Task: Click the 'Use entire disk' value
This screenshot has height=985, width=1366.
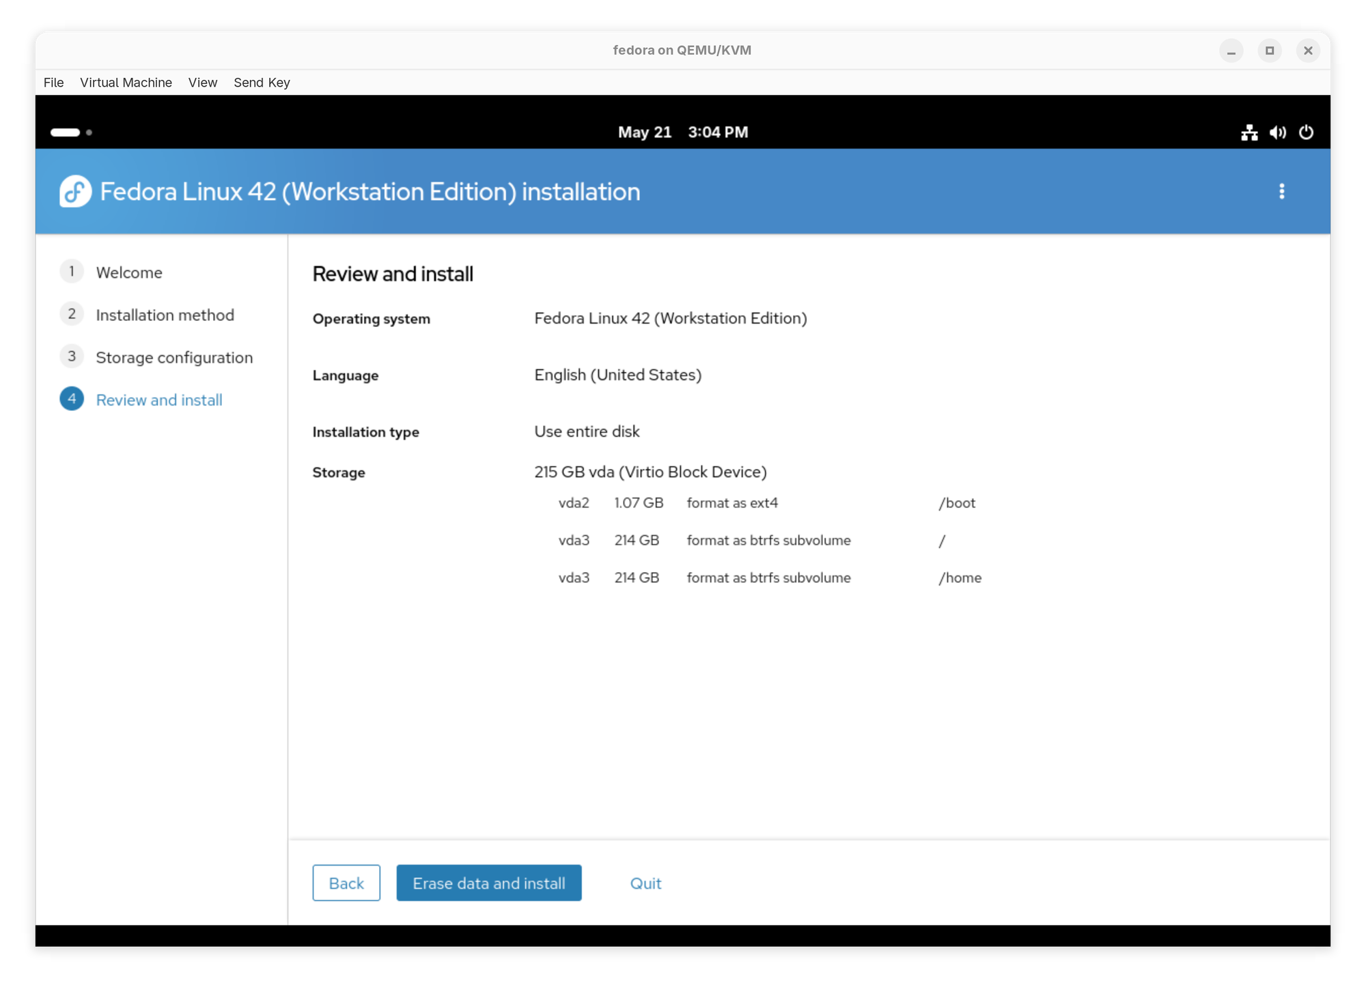Action: pos(587,431)
